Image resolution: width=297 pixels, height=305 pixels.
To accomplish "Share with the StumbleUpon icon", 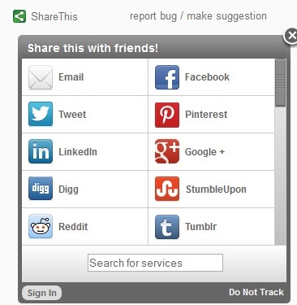I will coord(167,189).
